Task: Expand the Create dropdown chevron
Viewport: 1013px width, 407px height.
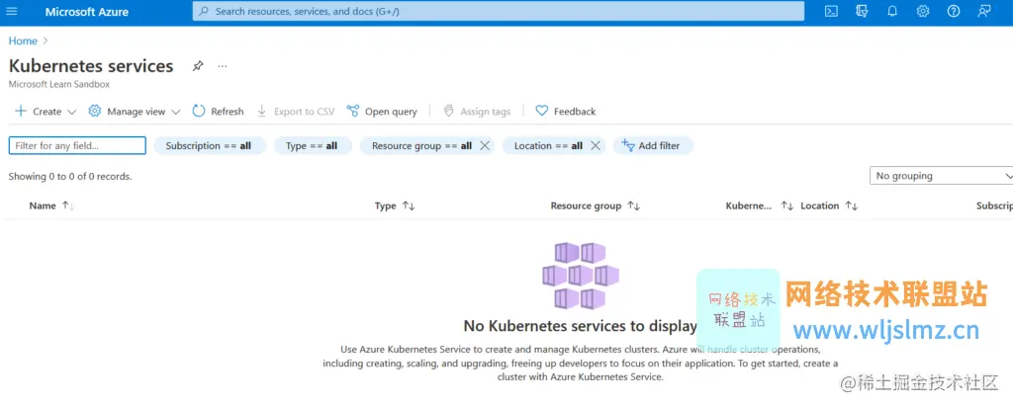Action: pos(71,112)
